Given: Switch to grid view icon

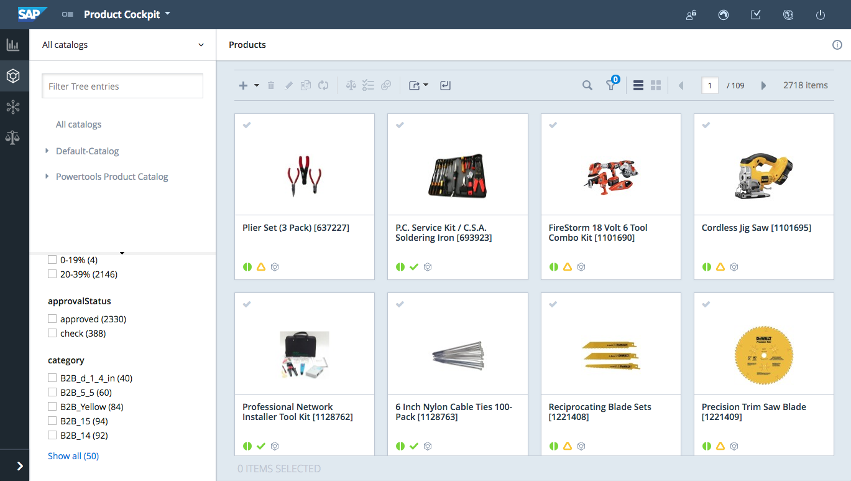Looking at the screenshot, I should (655, 86).
